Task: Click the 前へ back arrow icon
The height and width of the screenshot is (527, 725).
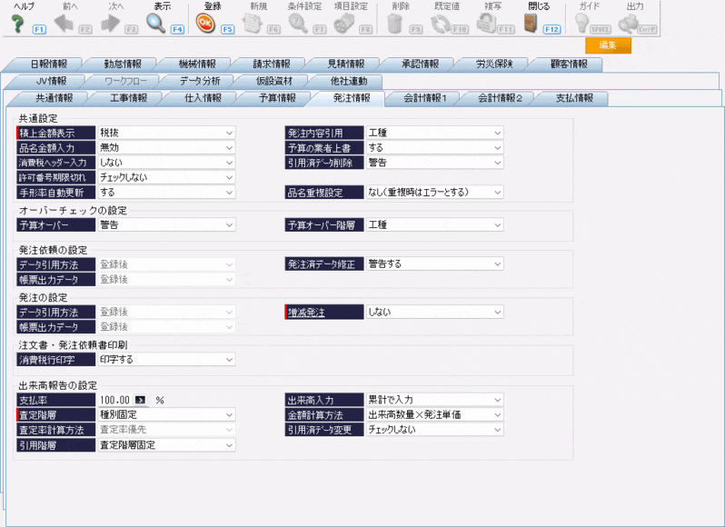Action: tap(65, 24)
